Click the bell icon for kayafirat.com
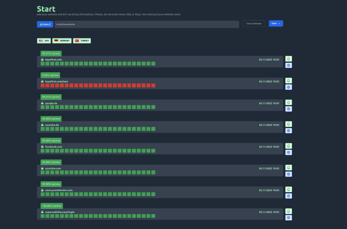The image size is (347, 229). pos(288,59)
